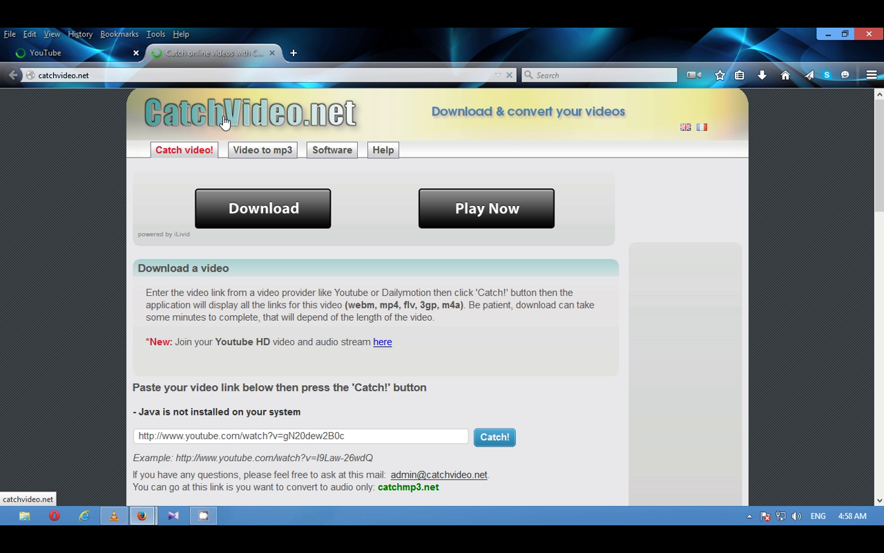Click the video URL input field

click(302, 435)
